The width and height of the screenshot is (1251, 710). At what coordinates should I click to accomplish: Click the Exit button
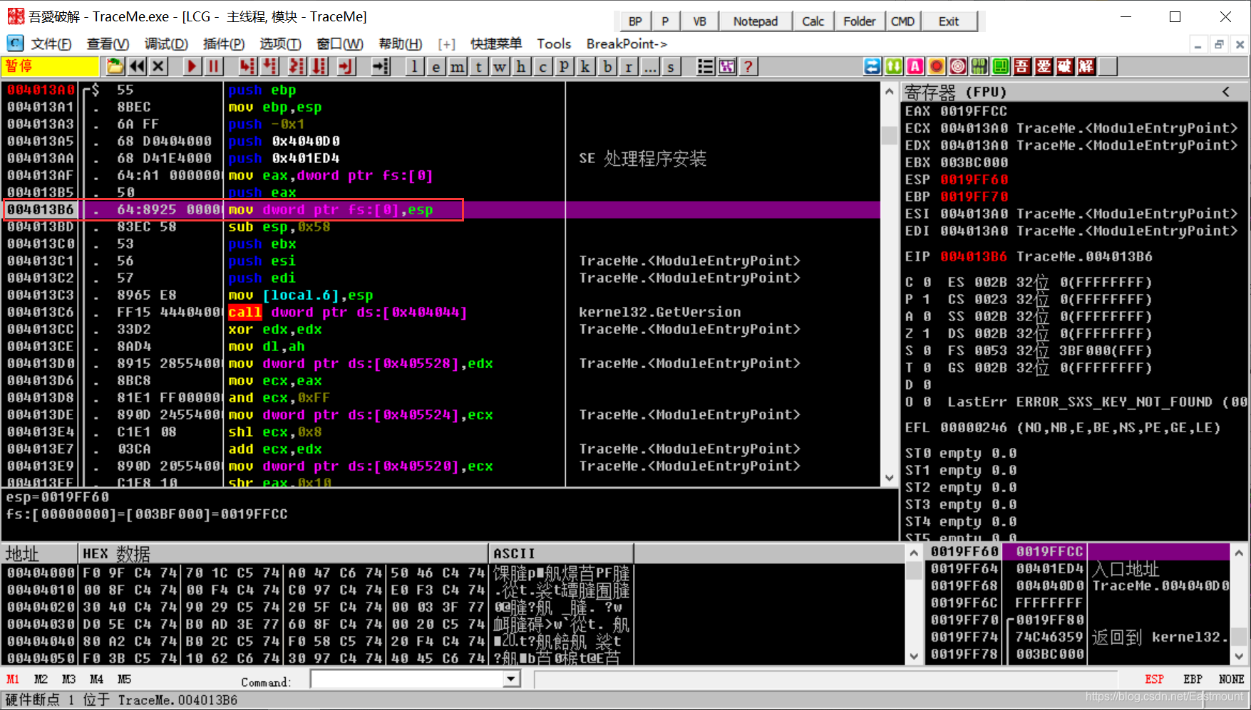coord(949,21)
